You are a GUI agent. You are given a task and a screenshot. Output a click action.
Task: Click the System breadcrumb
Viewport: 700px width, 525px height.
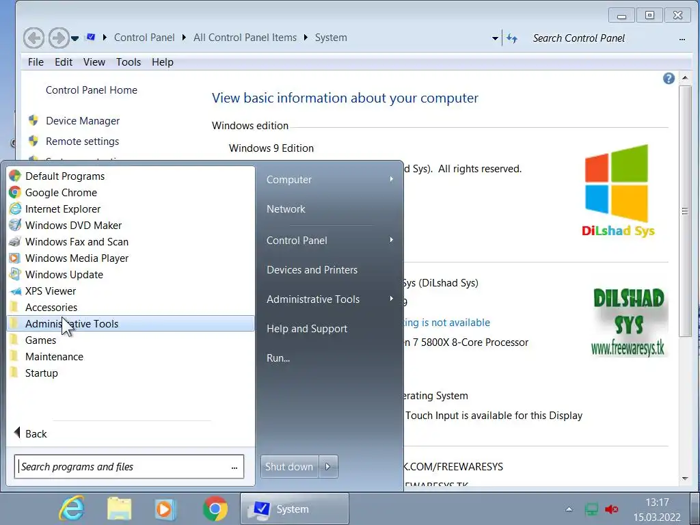point(331,38)
